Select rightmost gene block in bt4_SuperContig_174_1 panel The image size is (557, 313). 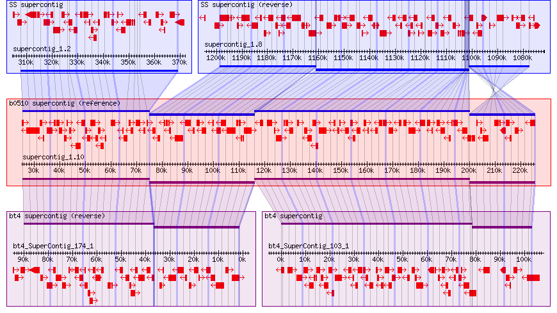(x=238, y=278)
